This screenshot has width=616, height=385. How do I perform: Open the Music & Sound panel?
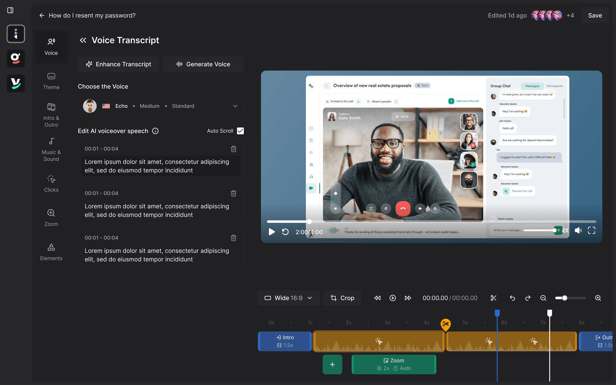coord(51,149)
